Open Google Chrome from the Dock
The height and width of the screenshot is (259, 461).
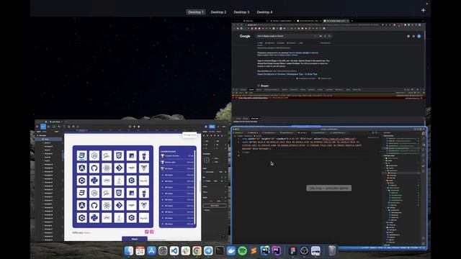pyautogui.click(x=197, y=251)
